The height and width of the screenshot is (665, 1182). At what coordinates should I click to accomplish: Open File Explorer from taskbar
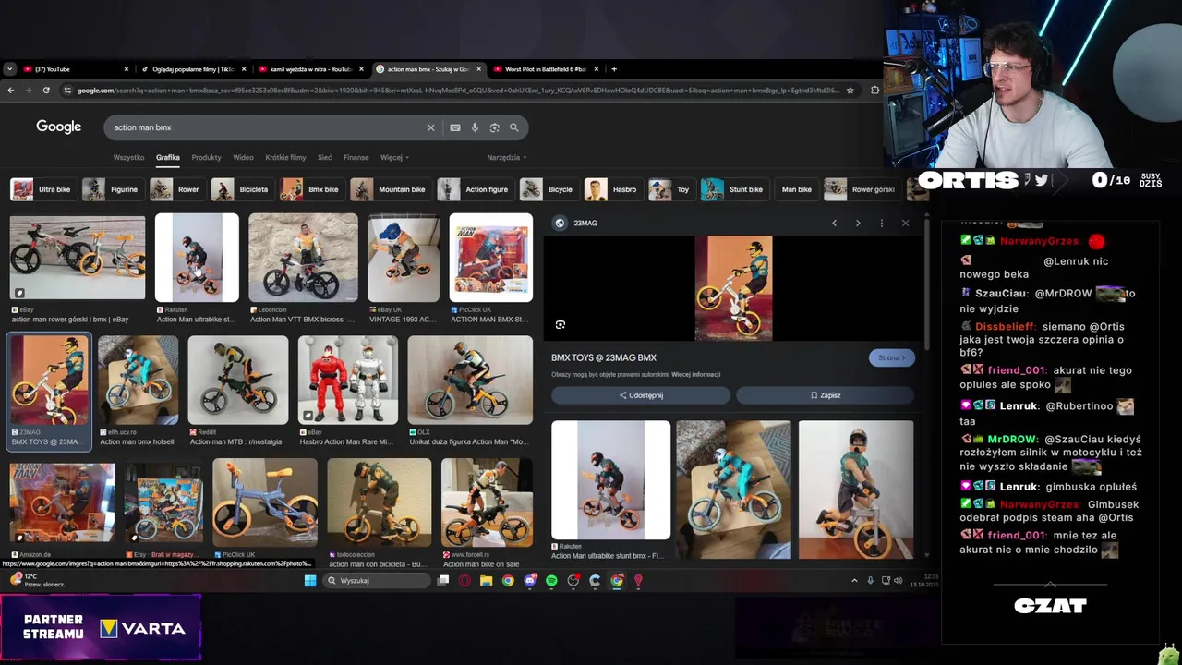(486, 580)
